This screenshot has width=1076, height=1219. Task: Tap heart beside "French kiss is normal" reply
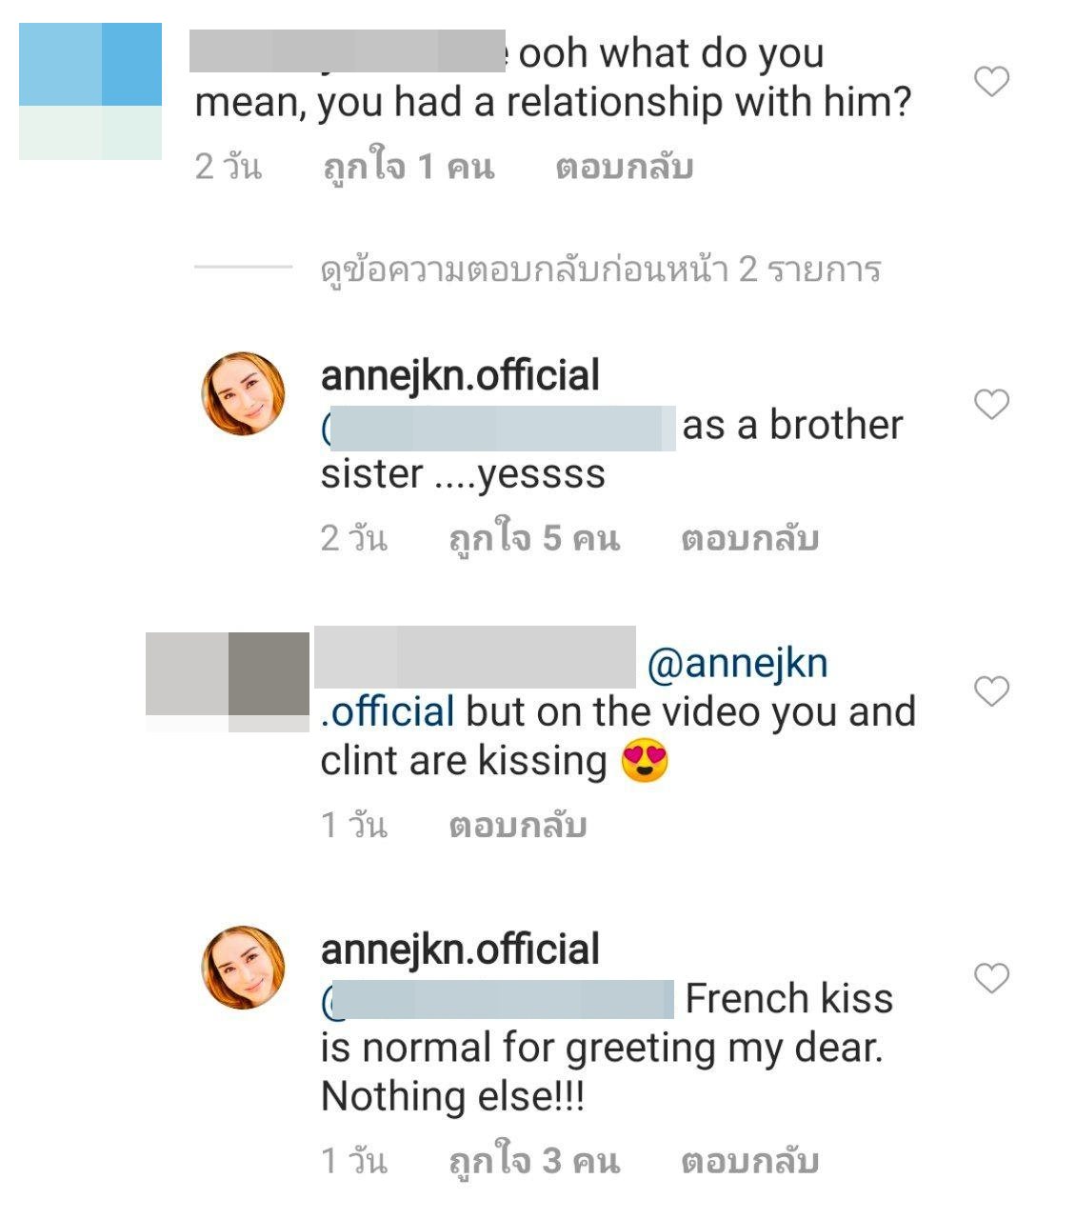coord(991,978)
